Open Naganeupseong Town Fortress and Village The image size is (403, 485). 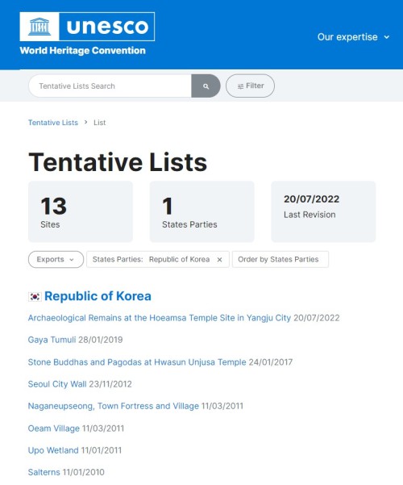[x=114, y=406]
